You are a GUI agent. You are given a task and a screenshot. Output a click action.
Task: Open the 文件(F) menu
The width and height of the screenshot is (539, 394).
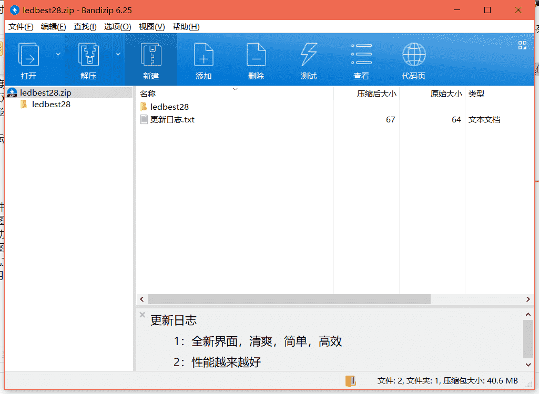21,27
